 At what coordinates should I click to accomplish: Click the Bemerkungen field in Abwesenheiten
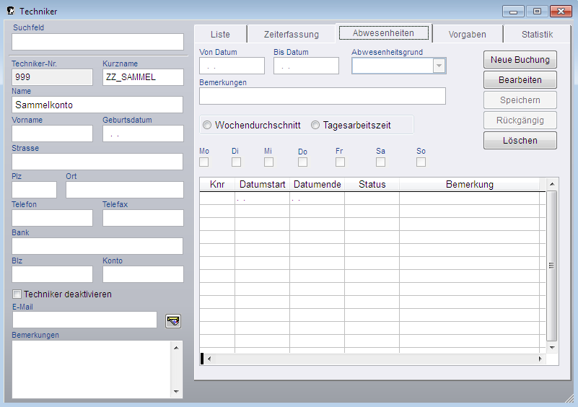(x=323, y=96)
